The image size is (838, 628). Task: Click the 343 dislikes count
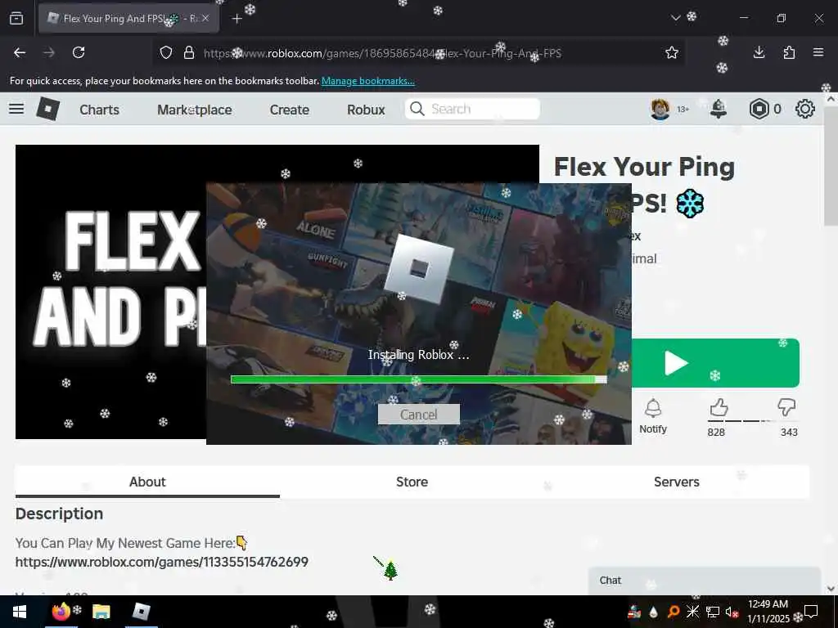click(789, 432)
